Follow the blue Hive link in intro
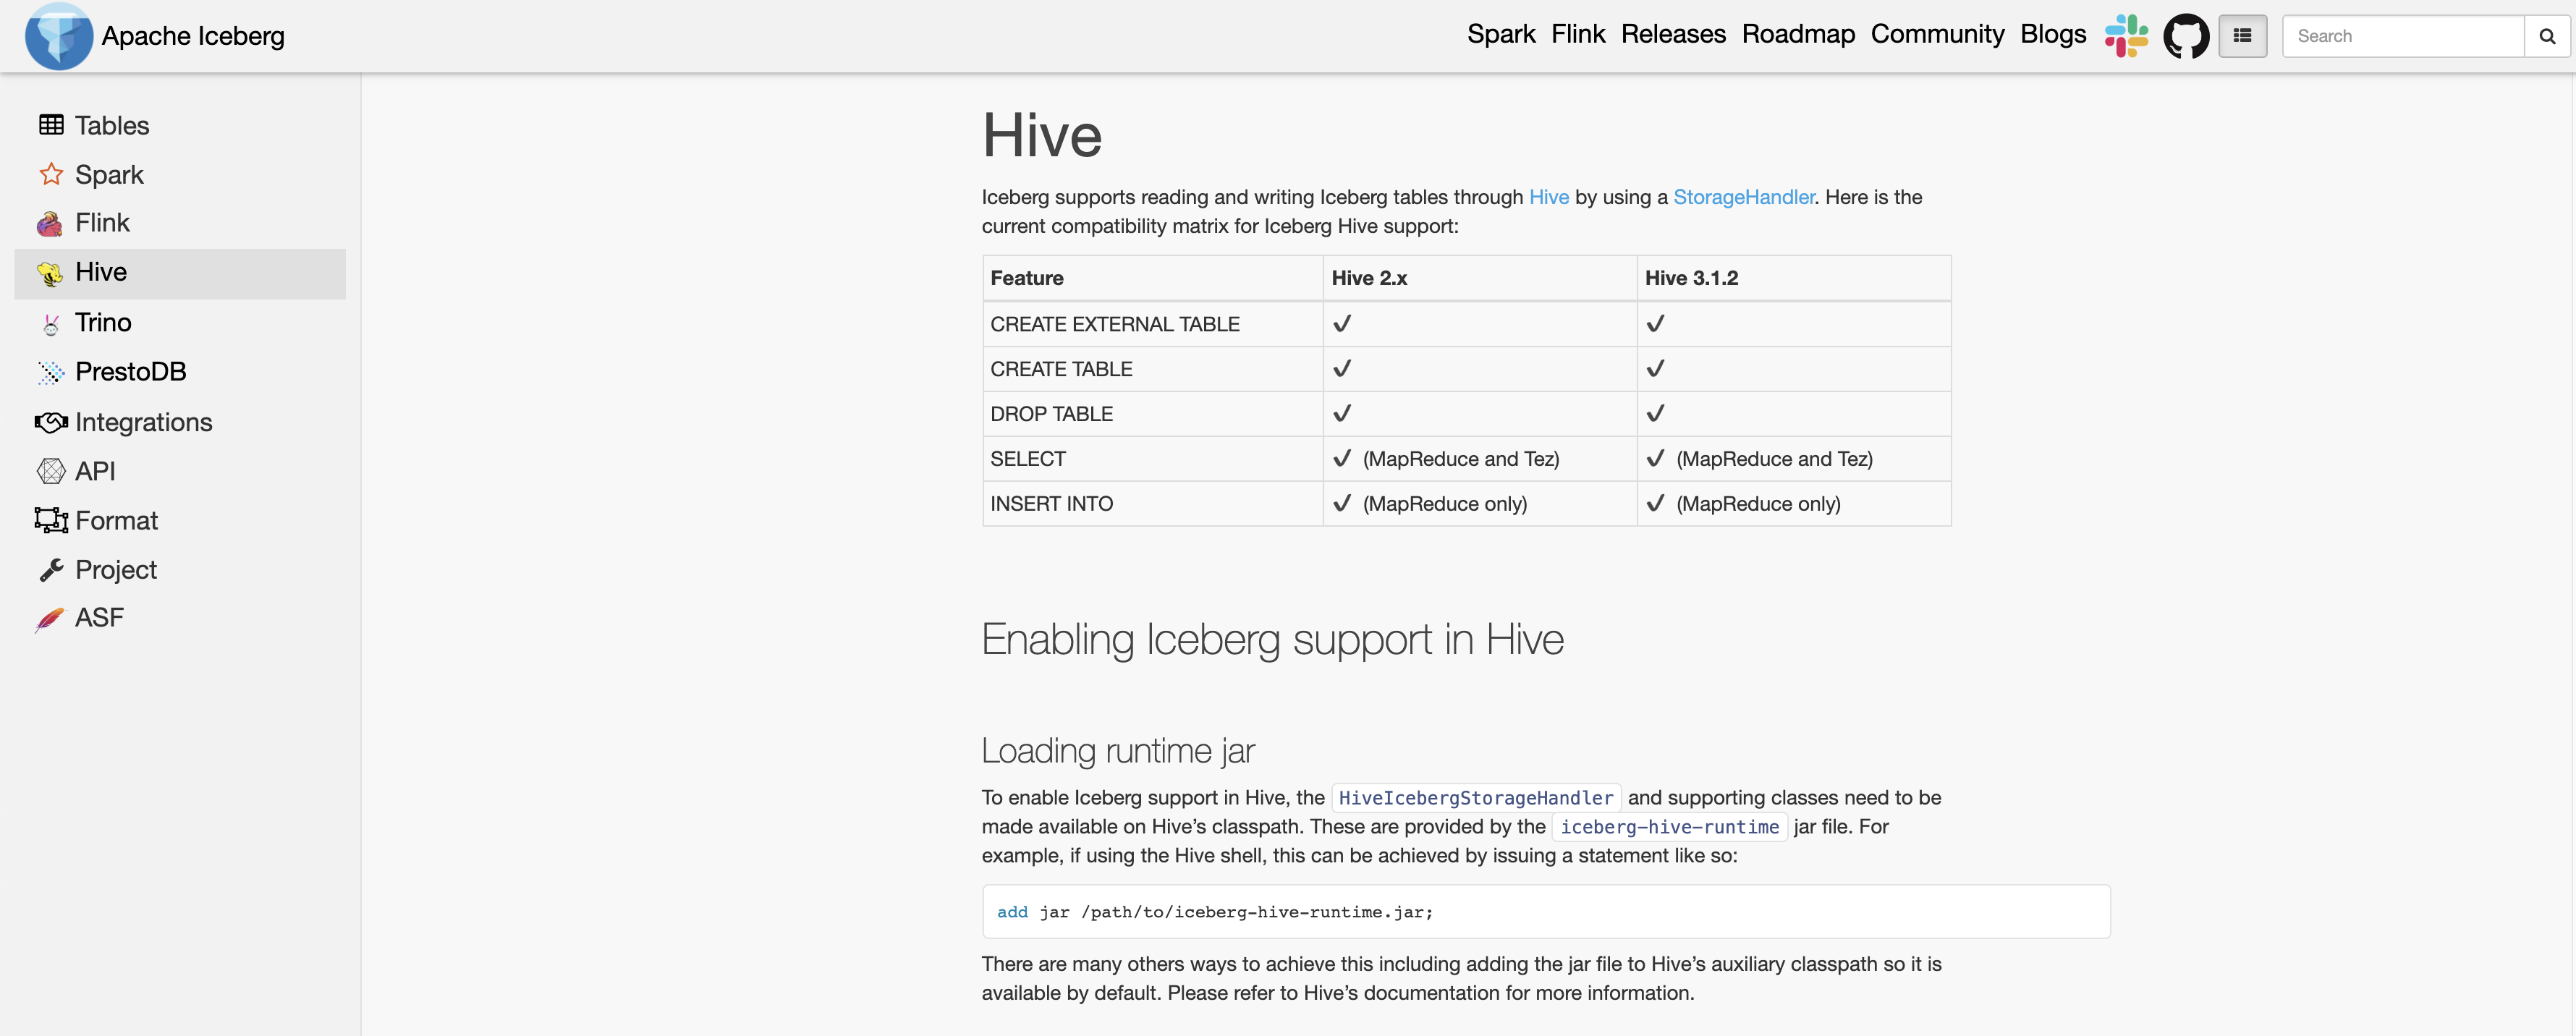The image size is (2576, 1036). click(x=1548, y=197)
